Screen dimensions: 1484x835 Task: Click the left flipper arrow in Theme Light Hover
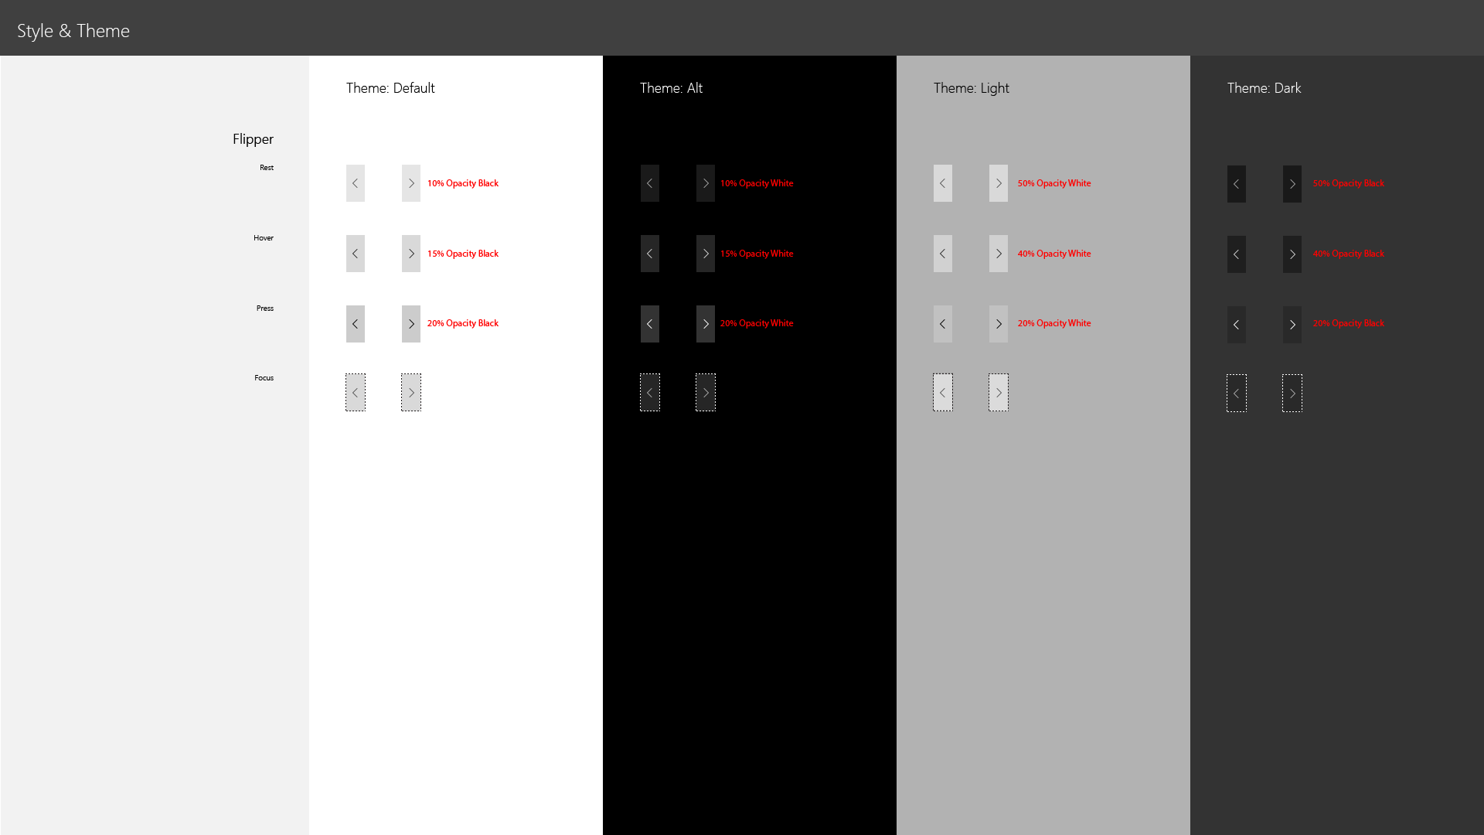click(x=943, y=253)
